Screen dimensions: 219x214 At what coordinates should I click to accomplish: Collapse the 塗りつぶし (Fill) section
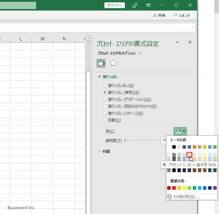[x=99, y=77]
